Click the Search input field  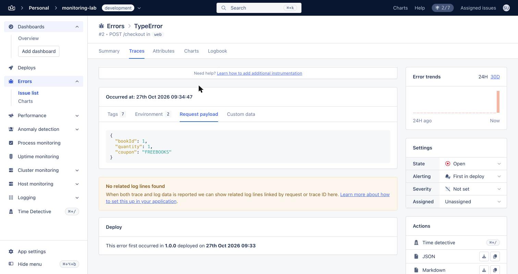click(x=259, y=8)
